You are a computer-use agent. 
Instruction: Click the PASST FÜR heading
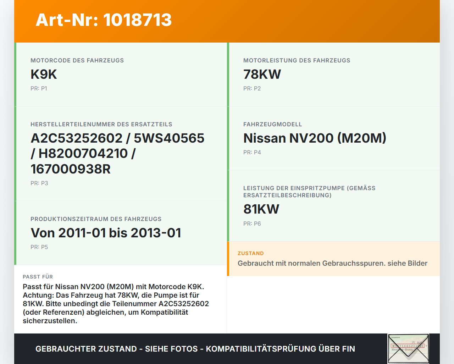pyautogui.click(x=38, y=277)
